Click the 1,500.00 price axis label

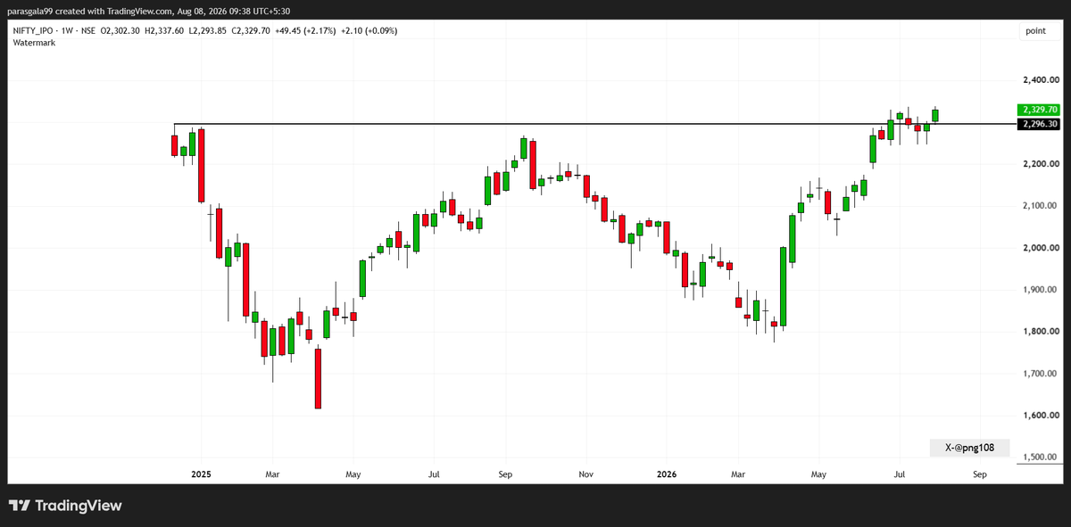(x=1040, y=457)
